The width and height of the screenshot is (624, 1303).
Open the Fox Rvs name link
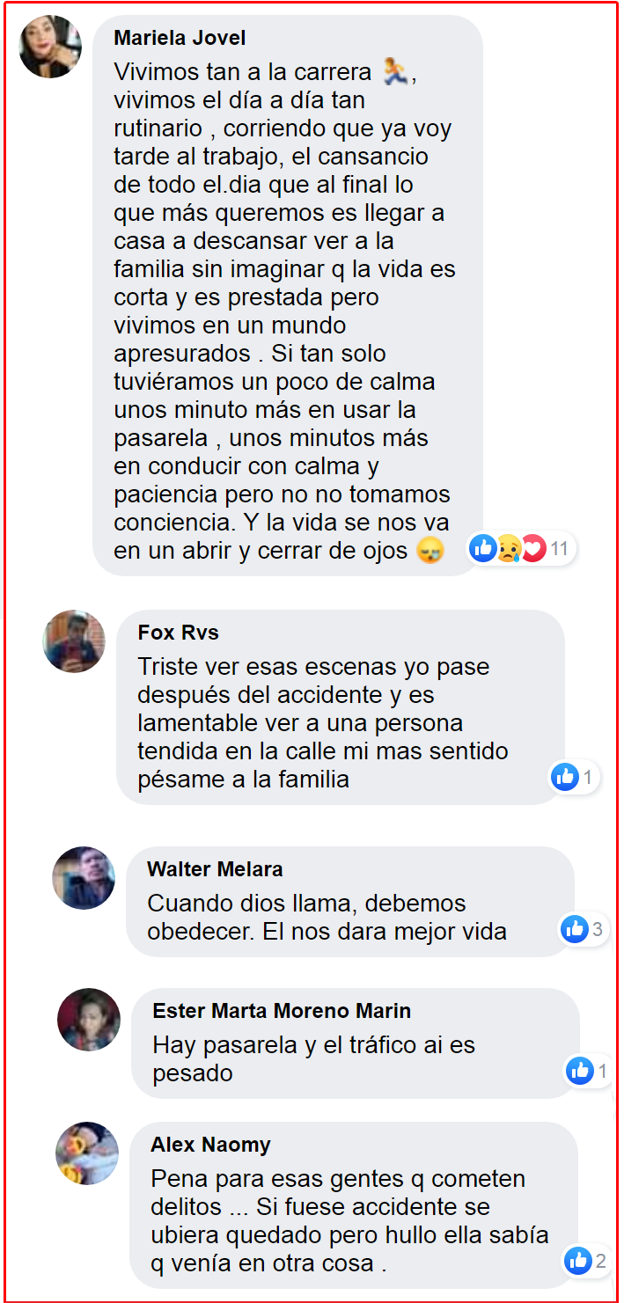click(179, 633)
